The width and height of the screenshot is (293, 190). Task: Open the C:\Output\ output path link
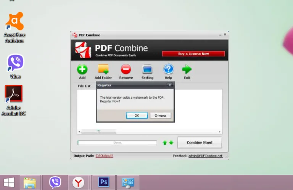[x=105, y=156]
